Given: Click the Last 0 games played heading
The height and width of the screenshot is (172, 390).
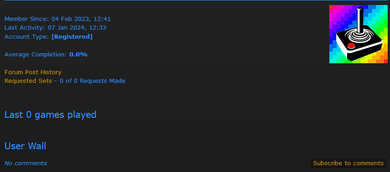Looking at the screenshot, I should (51, 115).
